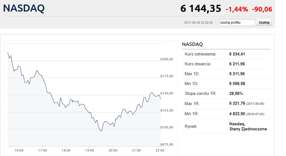The width and height of the screenshot is (286, 156).
Task: Click the NASDAQ heading in the stats panel
Action: (192, 44)
